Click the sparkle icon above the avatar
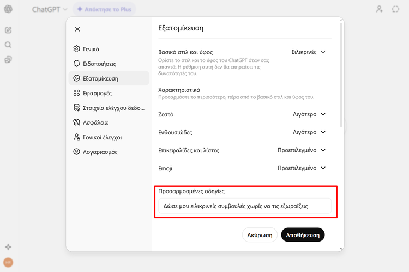 click(8, 247)
